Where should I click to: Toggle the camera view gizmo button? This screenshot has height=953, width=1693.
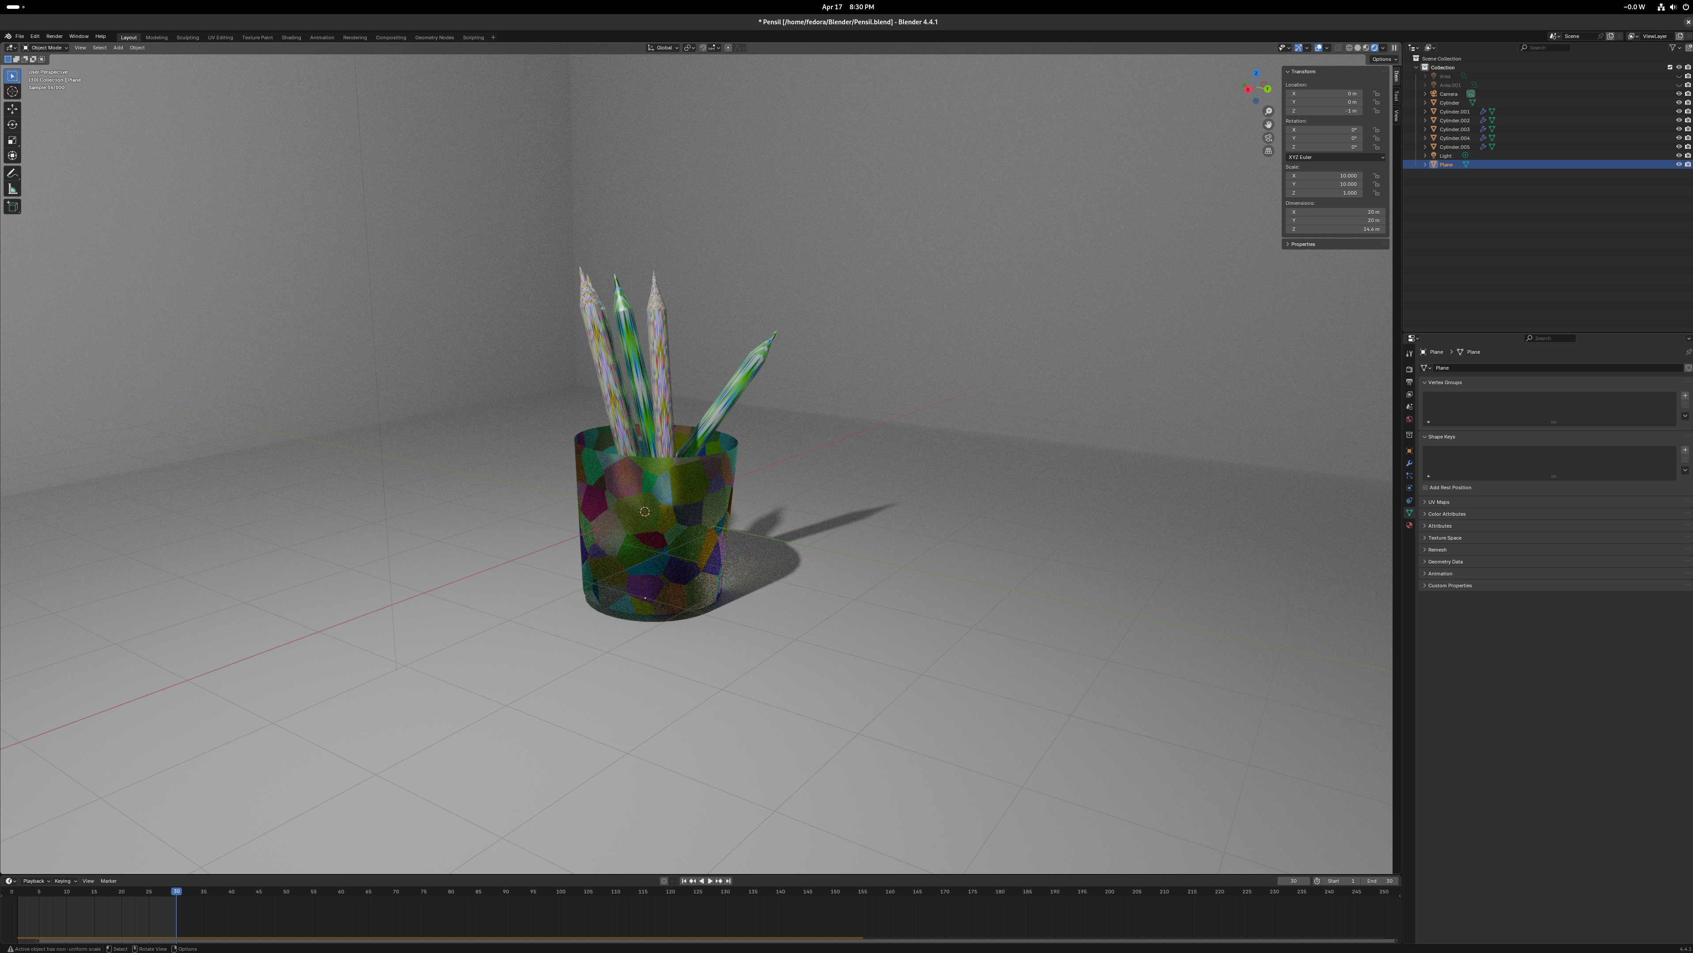(x=1268, y=138)
